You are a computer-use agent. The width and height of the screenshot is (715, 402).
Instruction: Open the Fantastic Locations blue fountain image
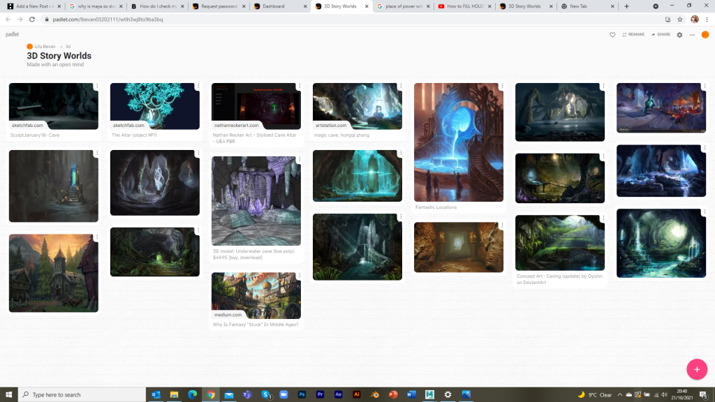[x=458, y=142]
